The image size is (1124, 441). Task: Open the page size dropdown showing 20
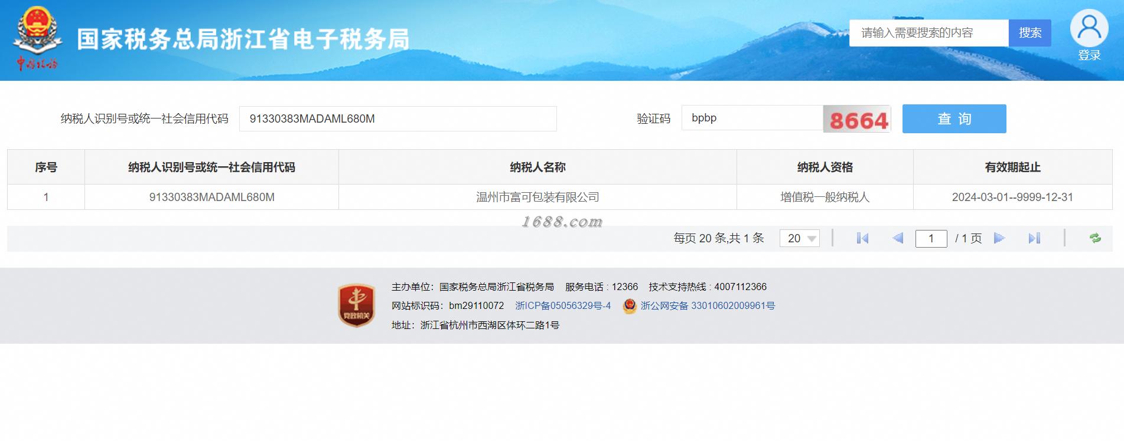(x=800, y=238)
